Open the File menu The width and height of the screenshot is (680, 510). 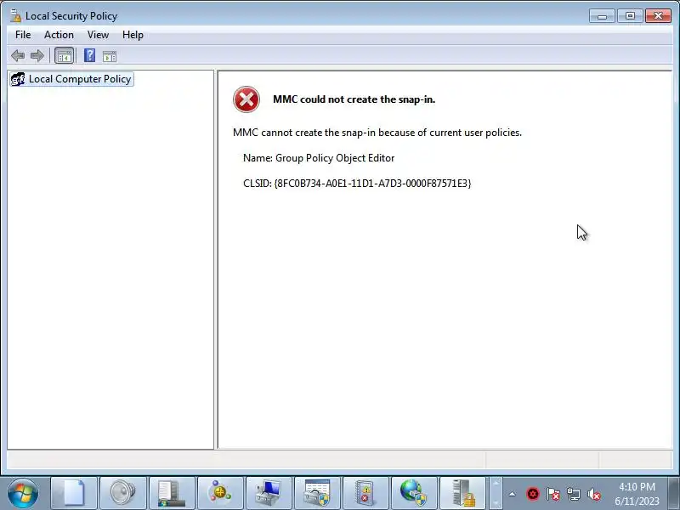point(23,35)
